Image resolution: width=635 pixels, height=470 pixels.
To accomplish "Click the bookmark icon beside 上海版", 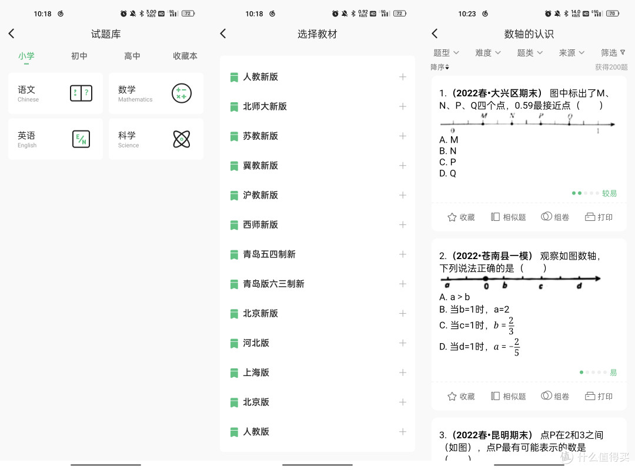I will click(234, 372).
